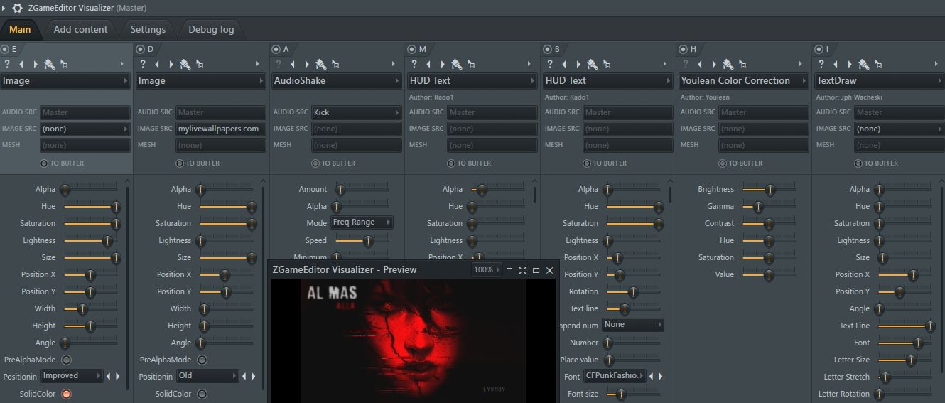Open the CFPunkFashio font dropdown
The image size is (945, 403).
click(615, 376)
